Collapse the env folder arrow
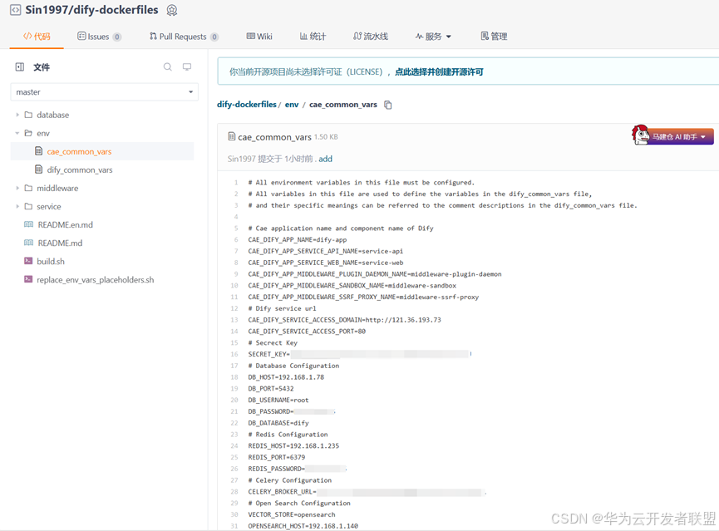The width and height of the screenshot is (719, 531). pos(17,133)
